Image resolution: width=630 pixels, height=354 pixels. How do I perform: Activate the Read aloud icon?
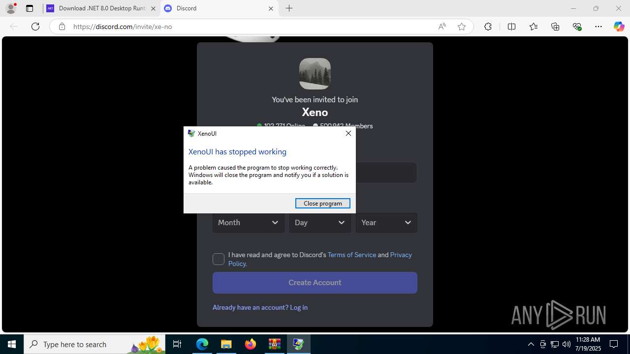[x=442, y=27]
